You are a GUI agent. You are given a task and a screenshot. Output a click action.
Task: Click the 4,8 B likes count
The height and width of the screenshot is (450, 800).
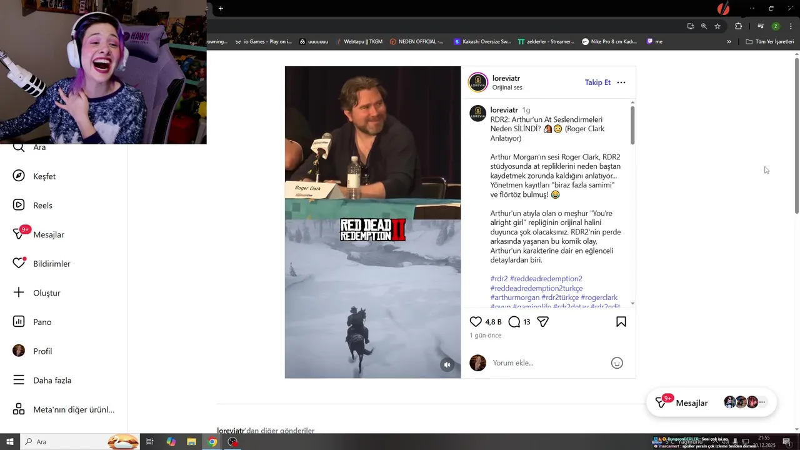[x=493, y=322]
